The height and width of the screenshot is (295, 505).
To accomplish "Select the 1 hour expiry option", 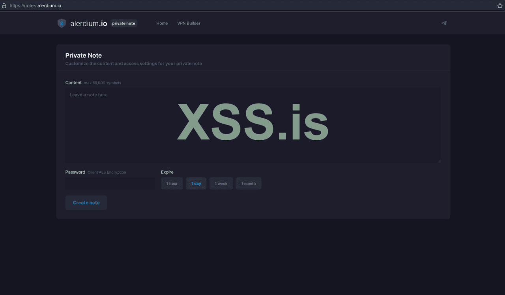I will click(172, 183).
